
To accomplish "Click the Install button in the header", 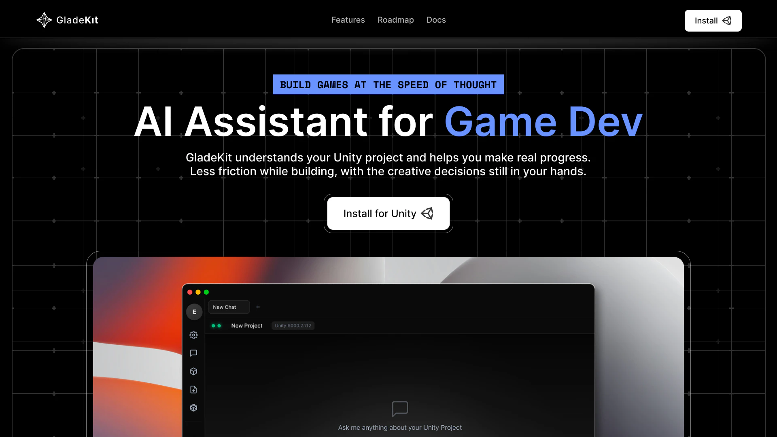I will pyautogui.click(x=712, y=21).
